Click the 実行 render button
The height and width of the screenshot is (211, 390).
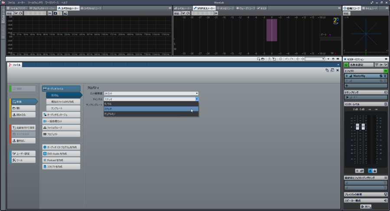[366, 207]
